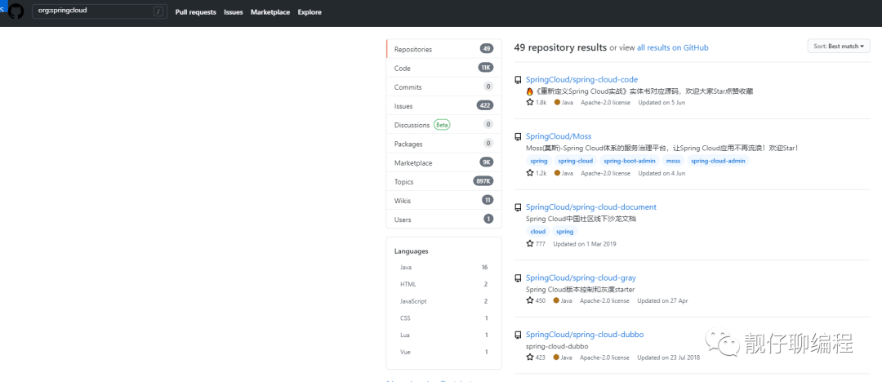Screen dimensions: 882x382
Task: Select the Topics results filter
Action: [x=443, y=182]
